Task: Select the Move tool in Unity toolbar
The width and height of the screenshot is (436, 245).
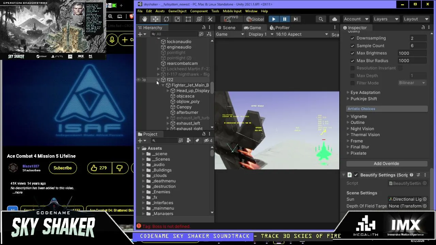Action: [155, 19]
